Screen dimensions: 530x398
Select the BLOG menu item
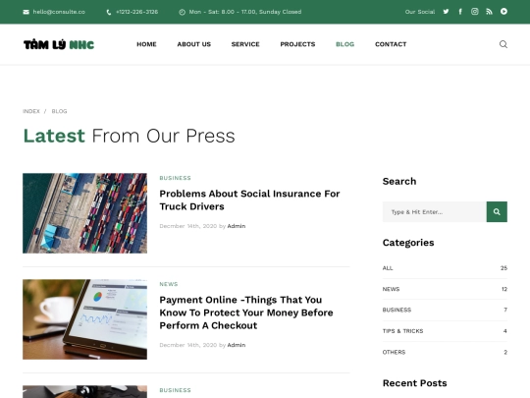pos(344,44)
